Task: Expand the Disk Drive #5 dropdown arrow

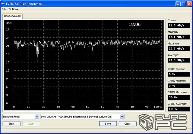Action: pyautogui.click(x=122, y=117)
